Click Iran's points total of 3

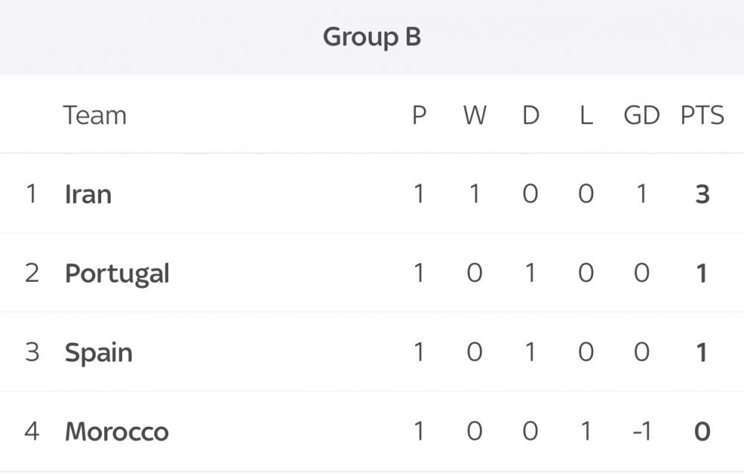[702, 195]
